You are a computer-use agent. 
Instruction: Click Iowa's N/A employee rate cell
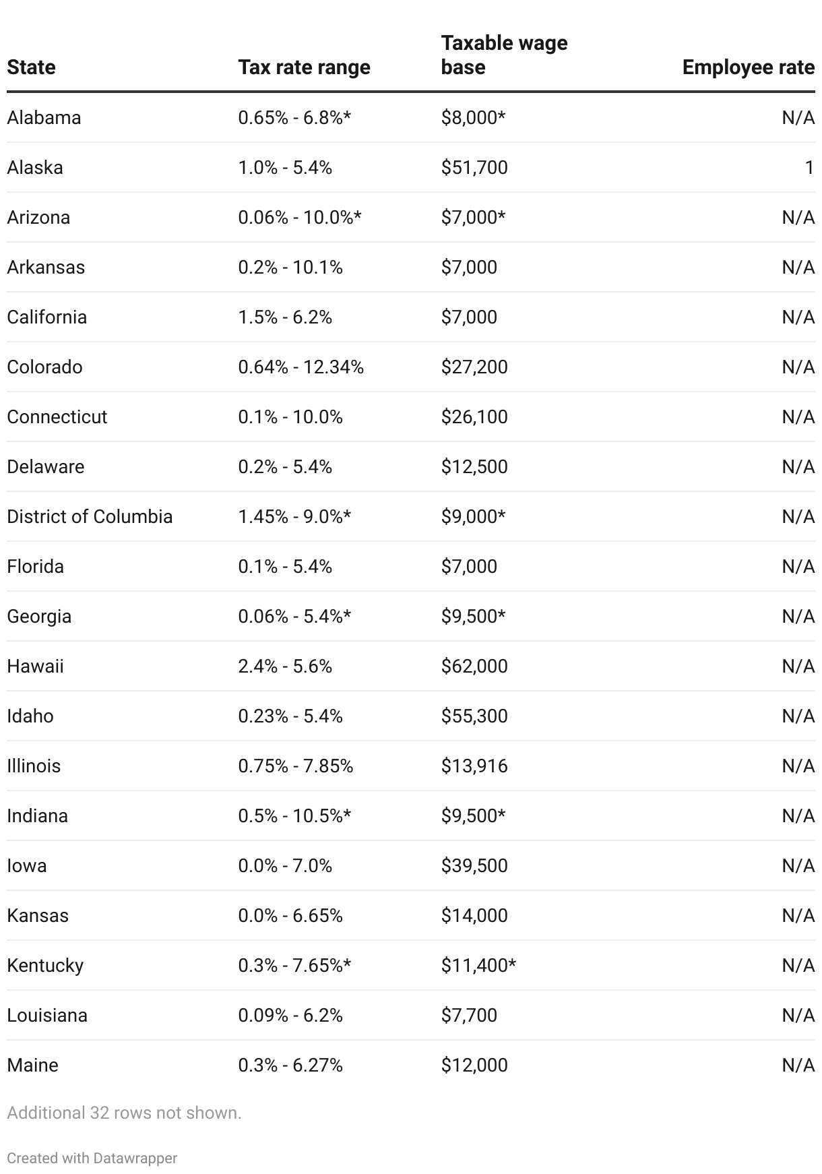(798, 865)
